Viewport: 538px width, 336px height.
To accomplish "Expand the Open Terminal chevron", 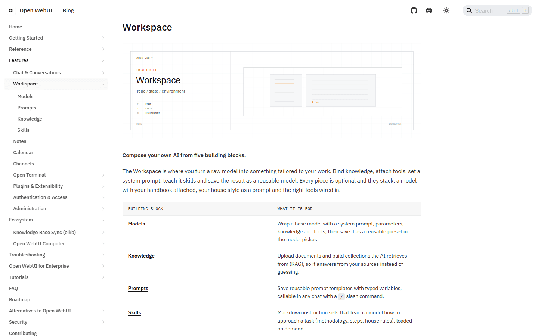I will (x=103, y=175).
